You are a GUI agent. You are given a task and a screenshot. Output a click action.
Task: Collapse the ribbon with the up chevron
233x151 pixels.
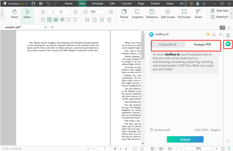(229, 28)
